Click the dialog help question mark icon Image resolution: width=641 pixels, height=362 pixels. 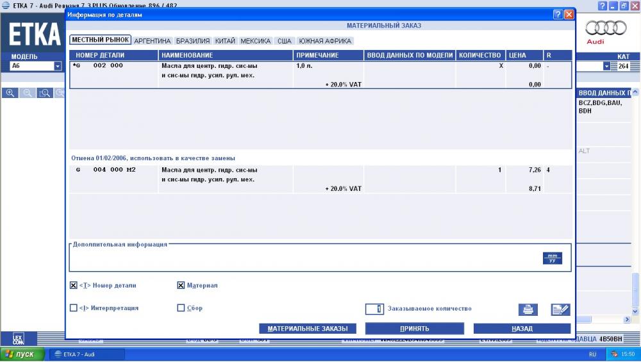coord(558,15)
